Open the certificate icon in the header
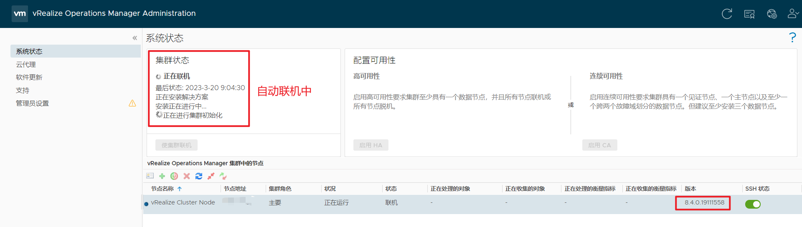 (x=749, y=14)
